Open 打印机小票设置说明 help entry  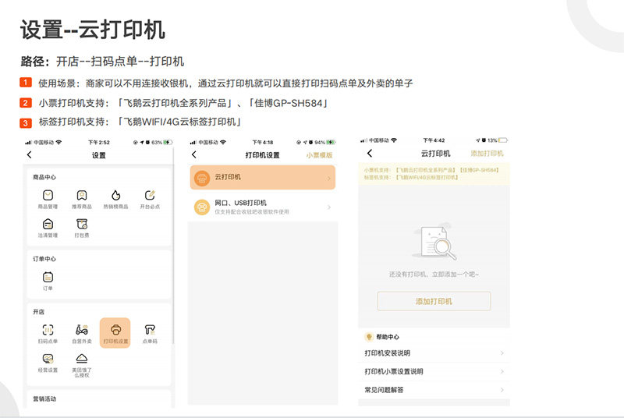point(434,371)
